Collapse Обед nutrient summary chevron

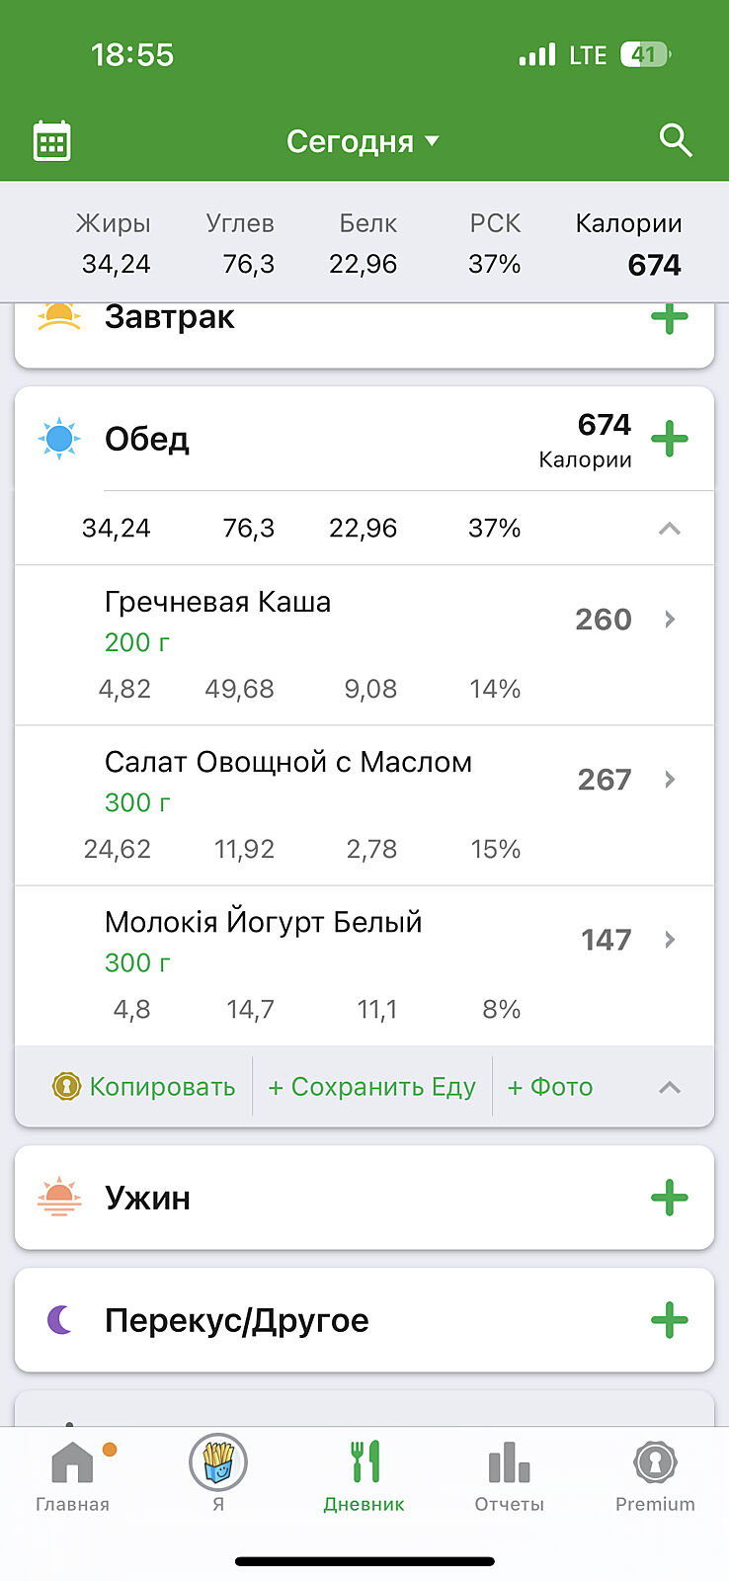click(670, 529)
